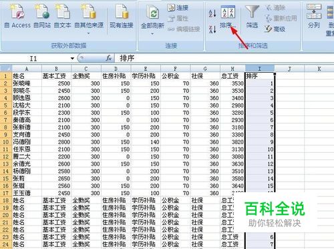Image resolution: width=334 pixels, height=249 pixels.
Task: Click 重新应用 reapply filter
Action: 281,18
